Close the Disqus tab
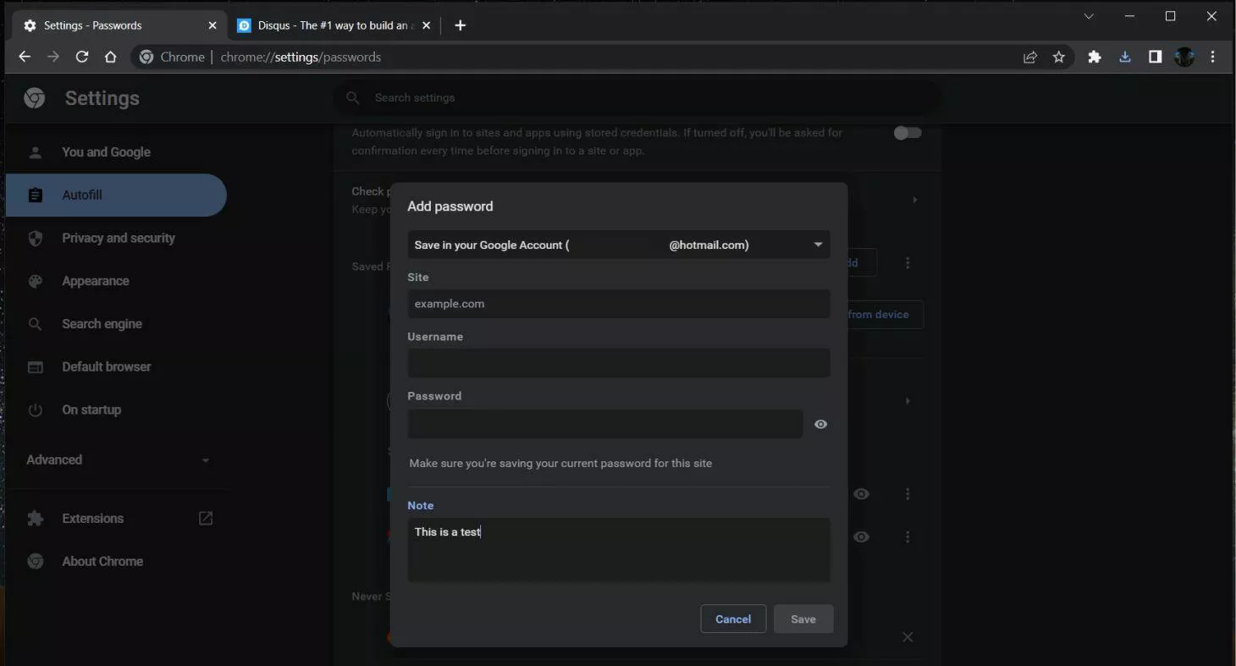 tap(426, 25)
